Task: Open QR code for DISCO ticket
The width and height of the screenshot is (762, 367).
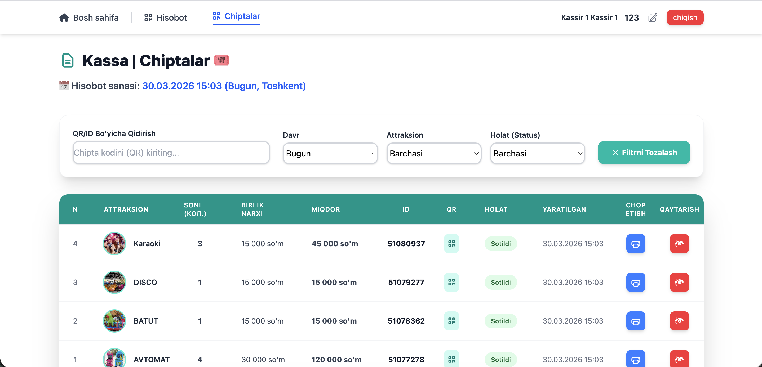Action: [451, 282]
